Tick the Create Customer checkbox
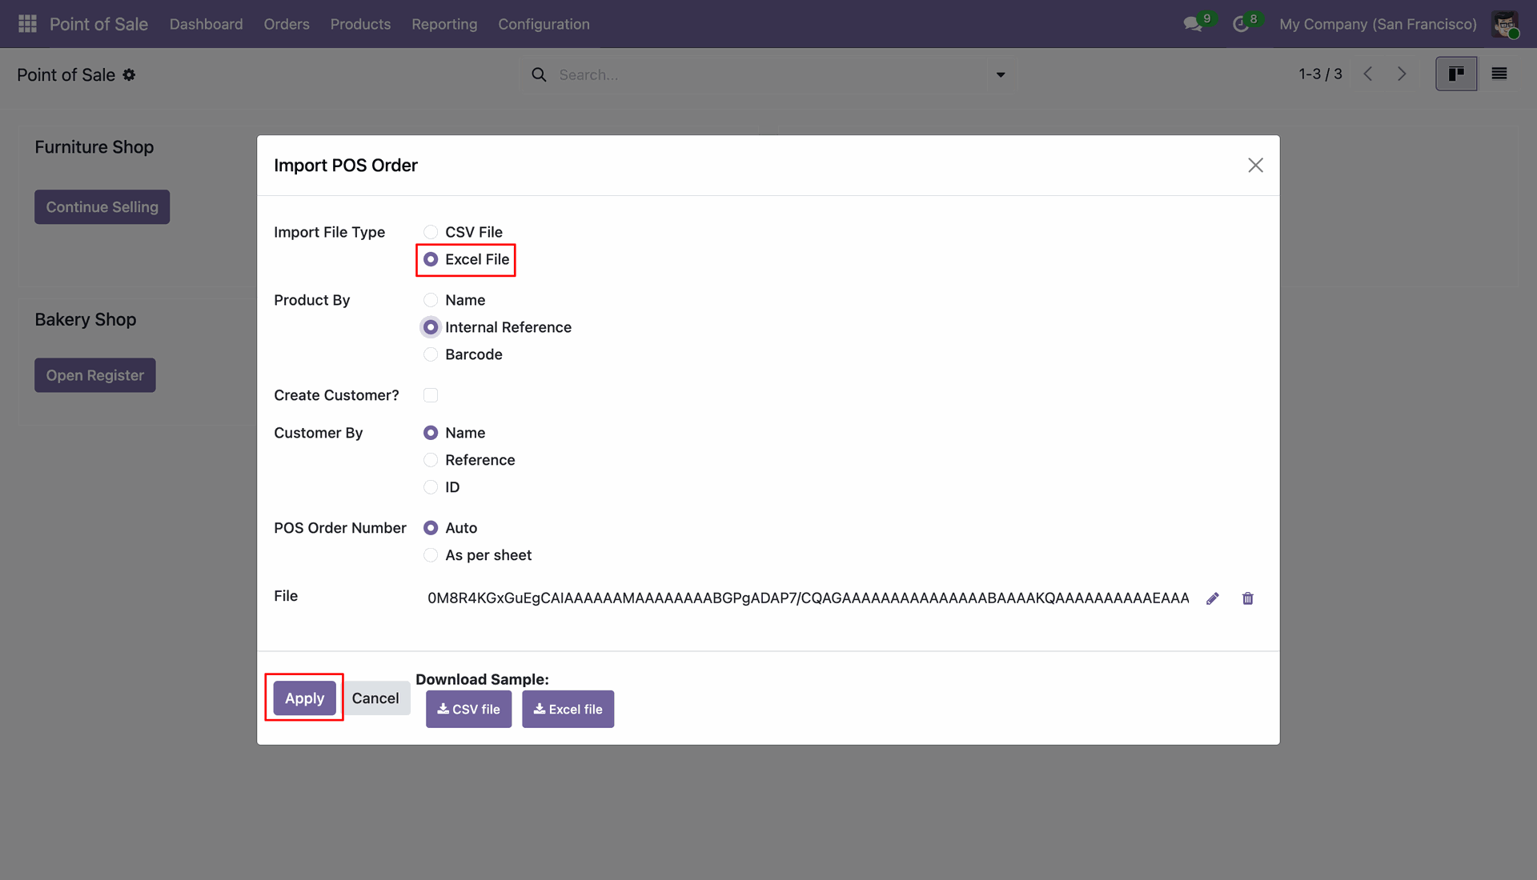Image resolution: width=1537 pixels, height=880 pixels. coord(431,395)
